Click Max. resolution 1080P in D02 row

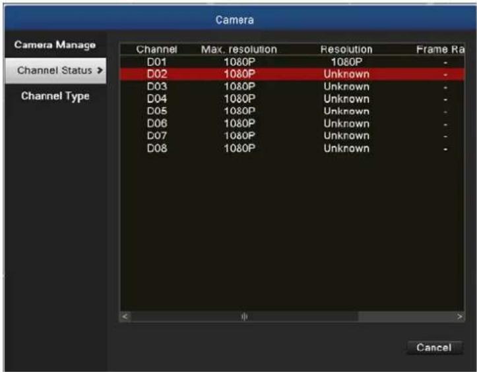pyautogui.click(x=239, y=74)
